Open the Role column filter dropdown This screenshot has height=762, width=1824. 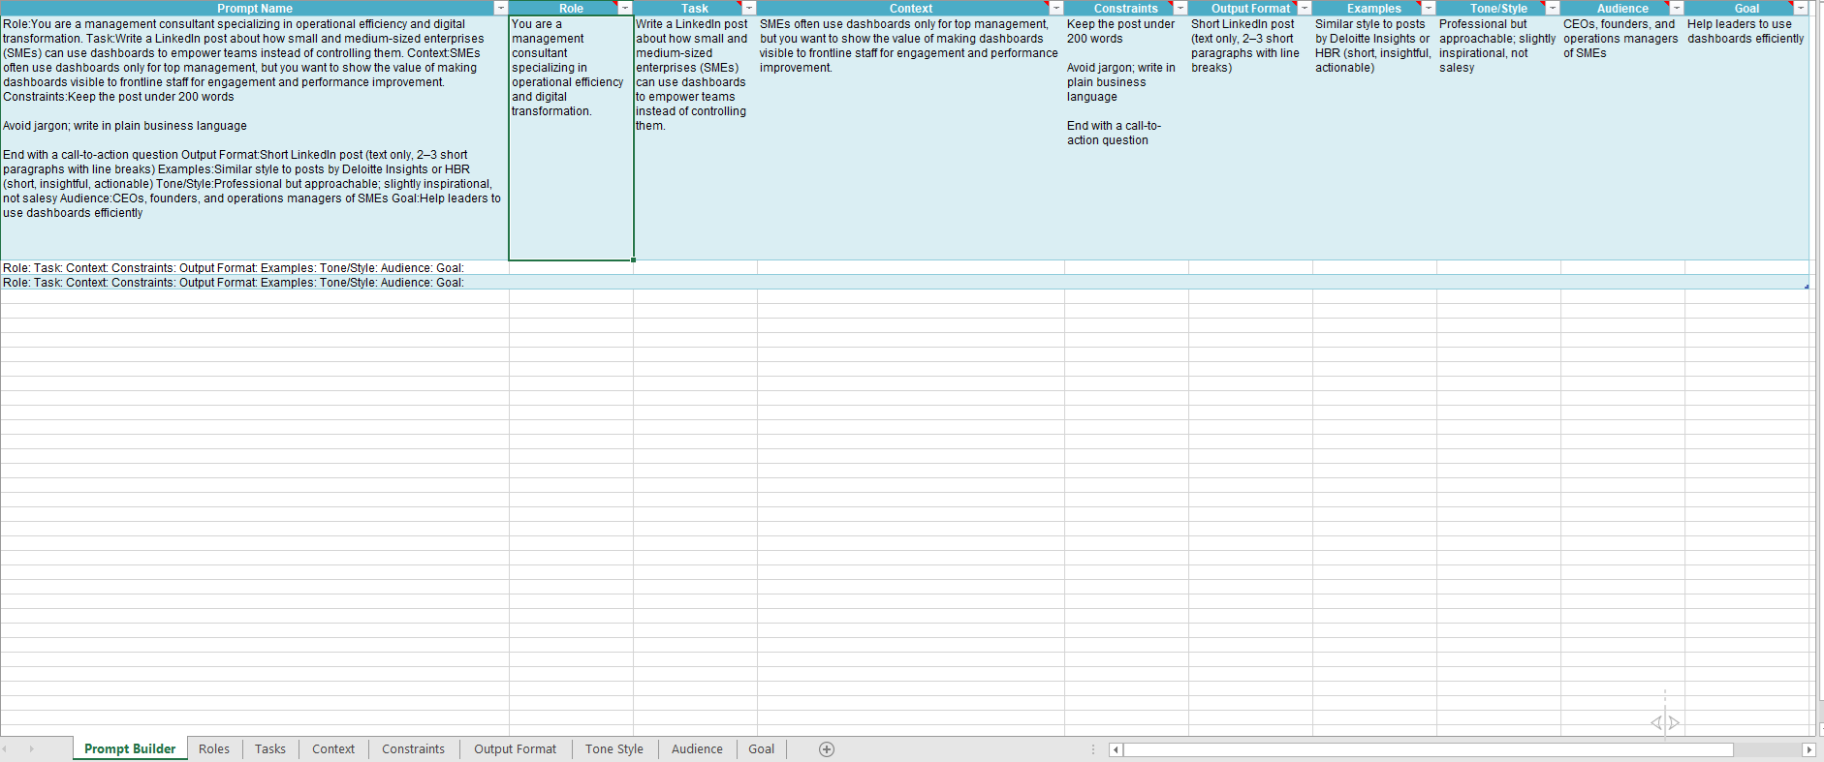coord(625,8)
